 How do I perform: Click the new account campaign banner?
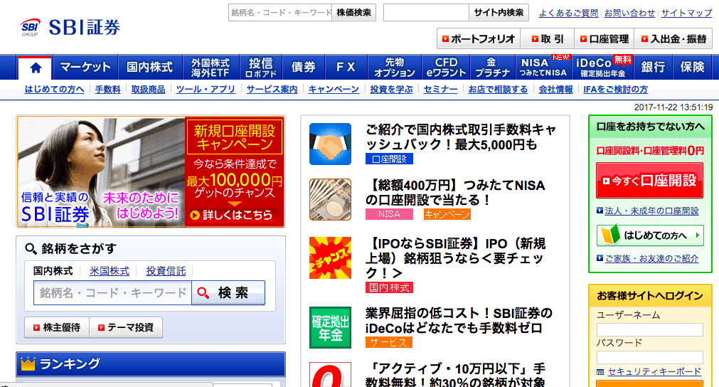pyautogui.click(x=150, y=171)
